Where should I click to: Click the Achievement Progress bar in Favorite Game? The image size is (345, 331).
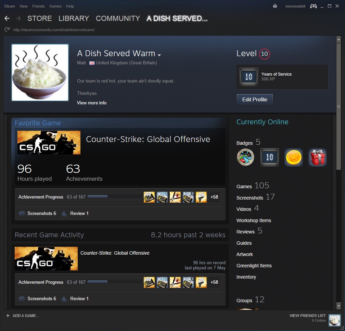click(x=115, y=196)
